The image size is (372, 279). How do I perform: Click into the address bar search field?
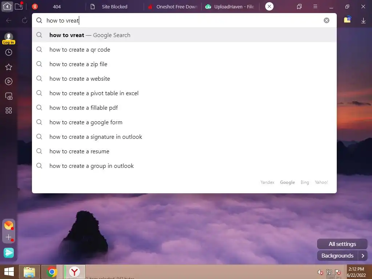[x=184, y=20]
